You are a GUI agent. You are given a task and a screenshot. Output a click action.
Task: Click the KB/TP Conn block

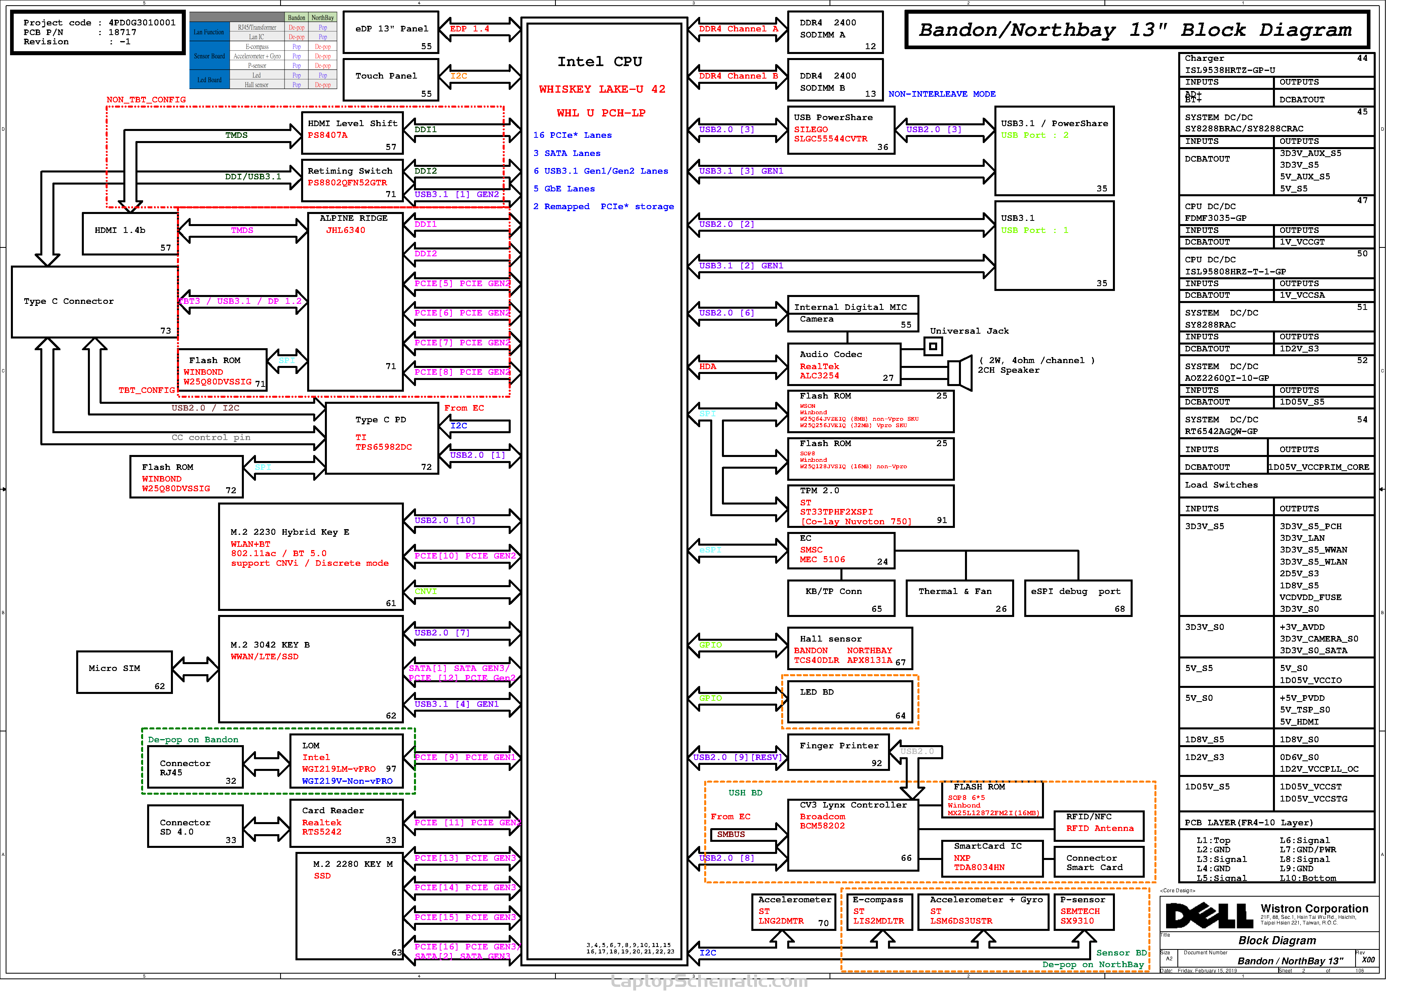click(x=841, y=598)
